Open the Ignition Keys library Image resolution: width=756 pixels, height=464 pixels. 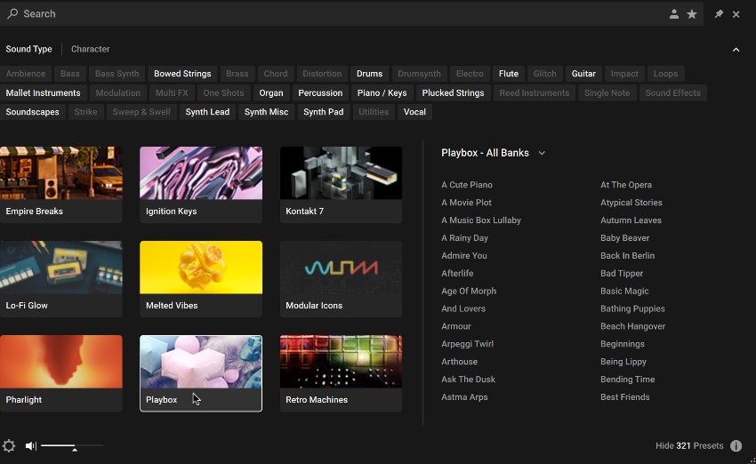(201, 185)
